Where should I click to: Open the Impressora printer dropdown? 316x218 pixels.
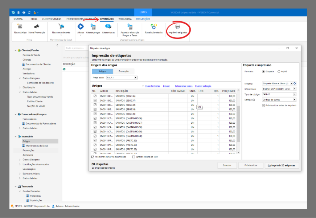(295, 89)
